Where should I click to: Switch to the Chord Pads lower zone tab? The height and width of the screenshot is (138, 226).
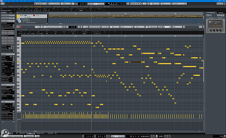[x=50, y=133]
